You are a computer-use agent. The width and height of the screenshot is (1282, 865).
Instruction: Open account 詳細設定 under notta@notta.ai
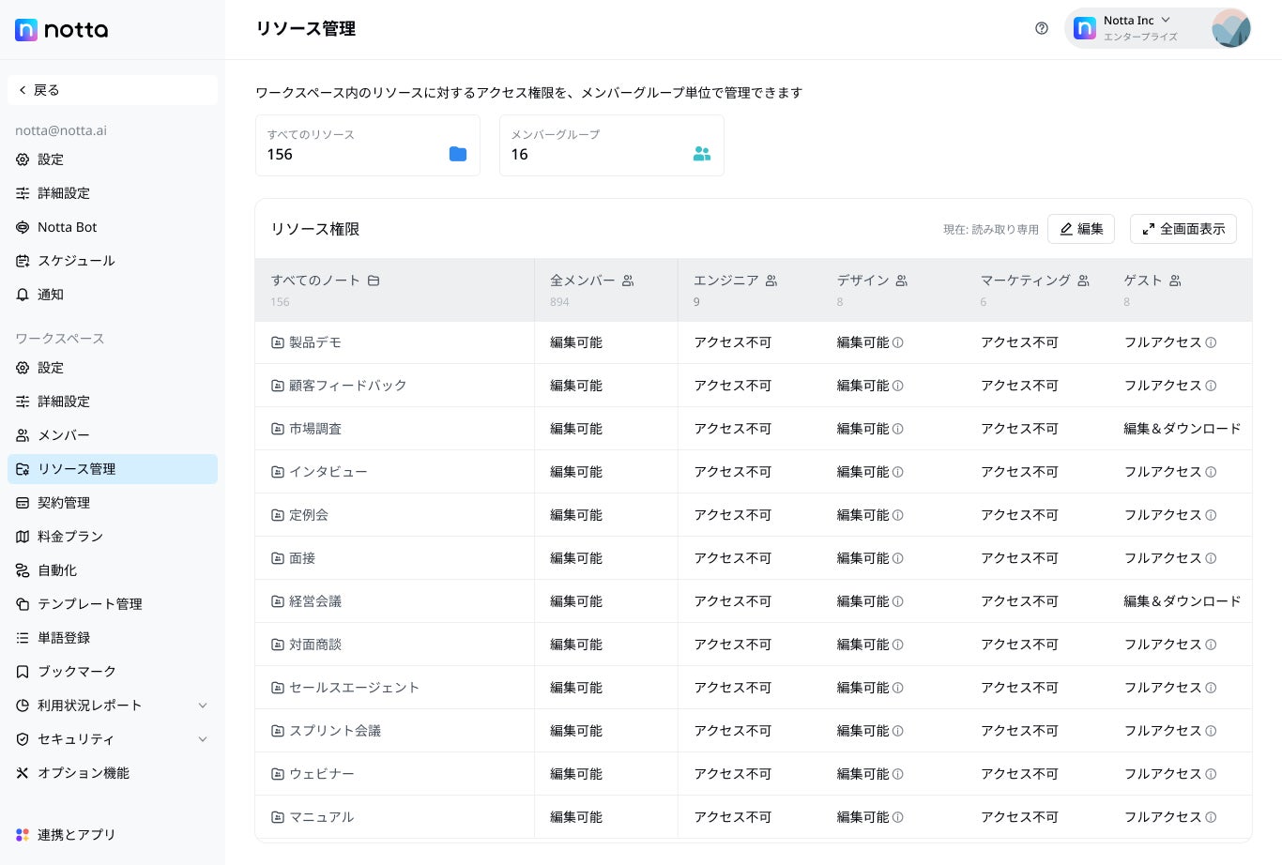[x=113, y=193]
